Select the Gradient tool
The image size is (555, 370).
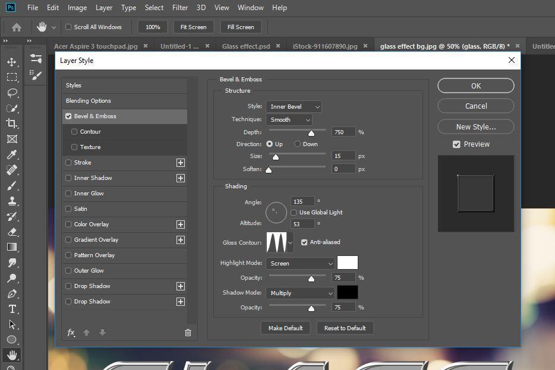12,247
